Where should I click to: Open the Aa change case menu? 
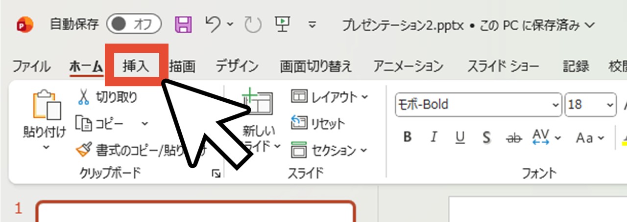point(591,138)
